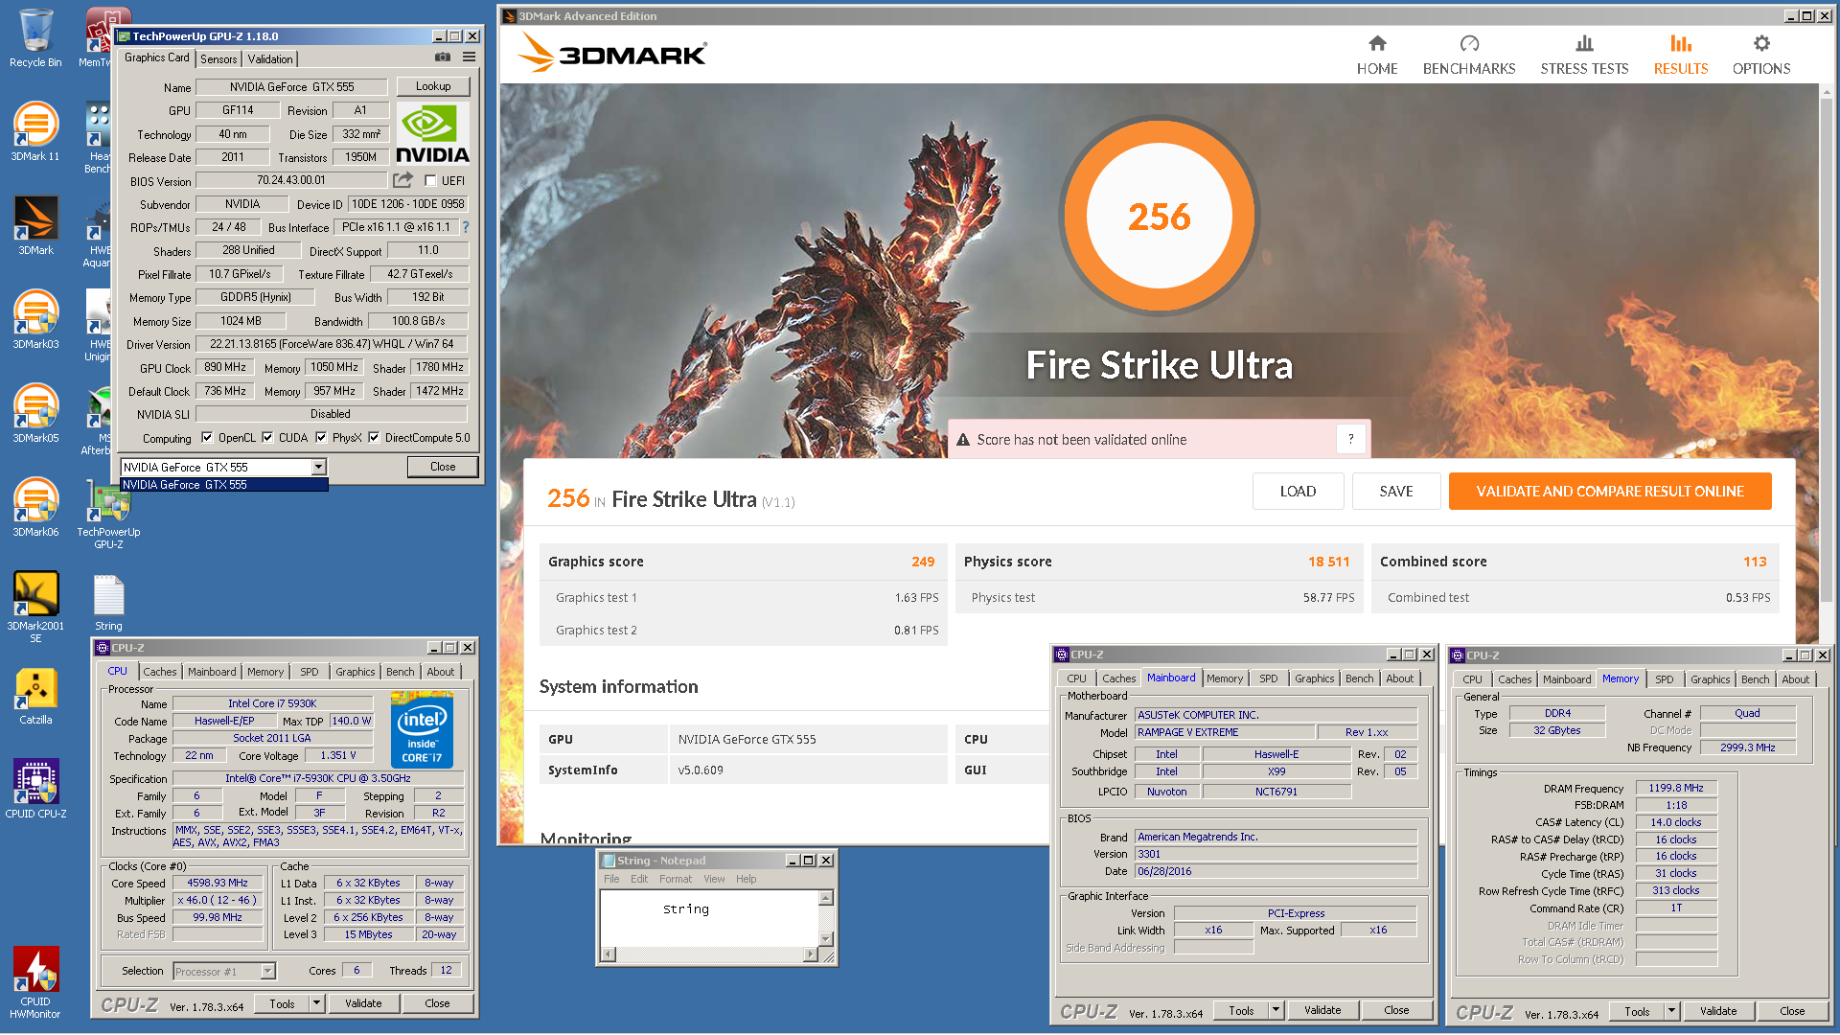The width and height of the screenshot is (1840, 1035).
Task: Open the String text file icon
Action: click(x=108, y=603)
